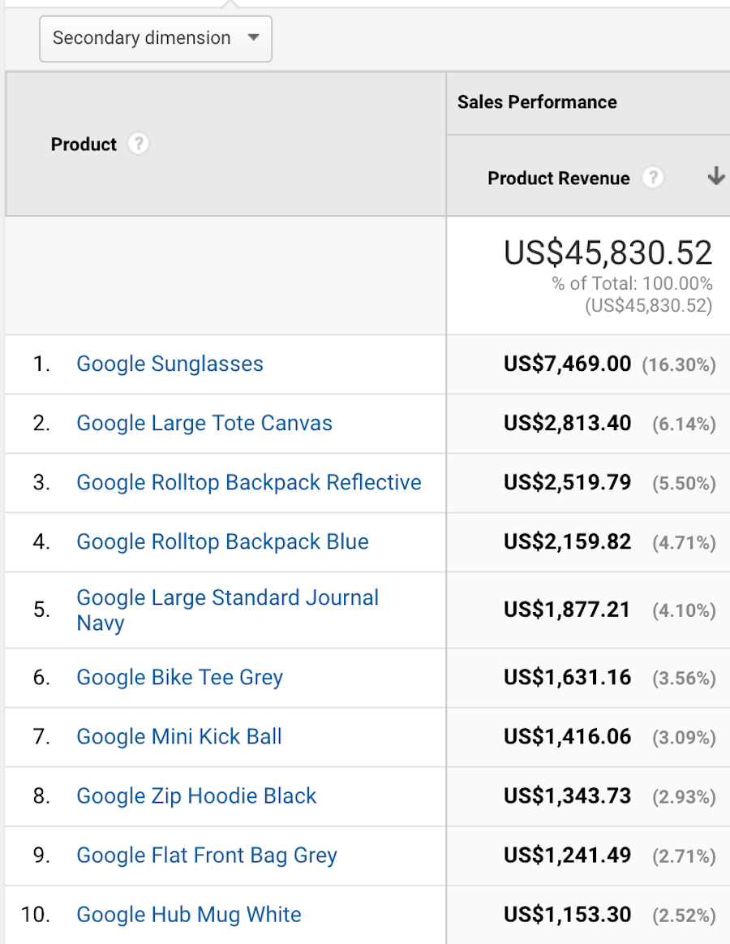
Task: Open Google Large Standard Journal Navy link
Action: 227,610
